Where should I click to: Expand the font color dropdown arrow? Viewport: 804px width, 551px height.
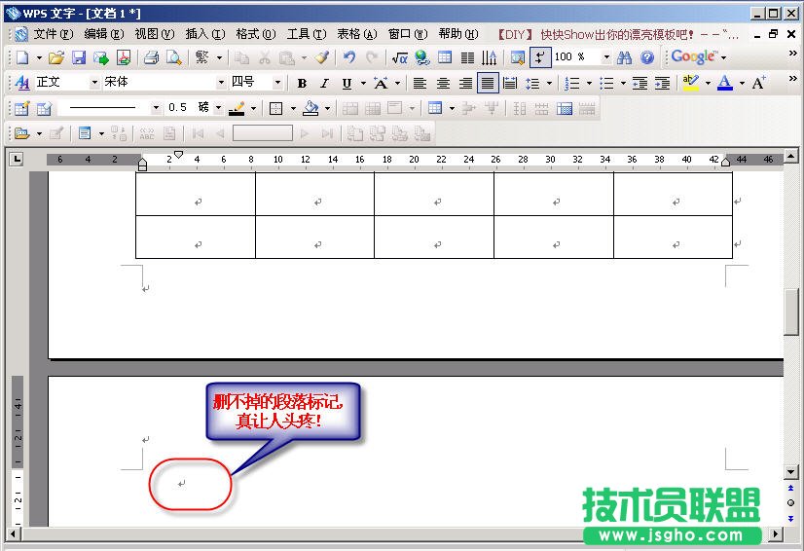click(742, 83)
